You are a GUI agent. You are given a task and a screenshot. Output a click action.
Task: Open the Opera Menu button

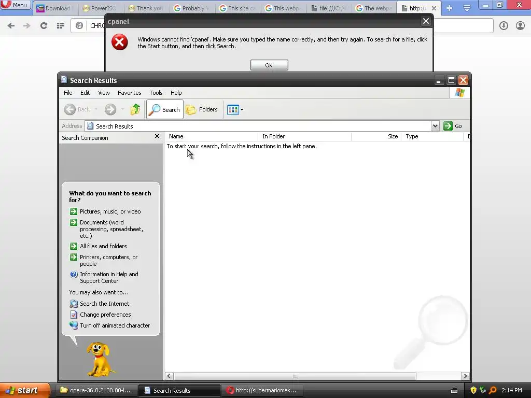tap(16, 5)
